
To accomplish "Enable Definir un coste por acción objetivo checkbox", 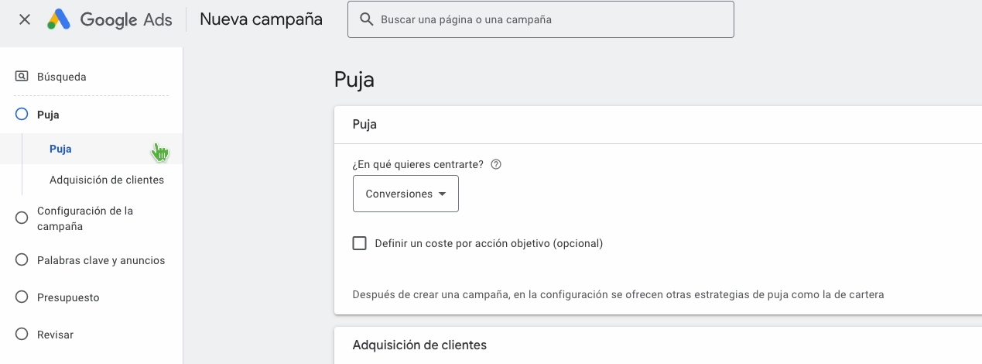I will [359, 243].
